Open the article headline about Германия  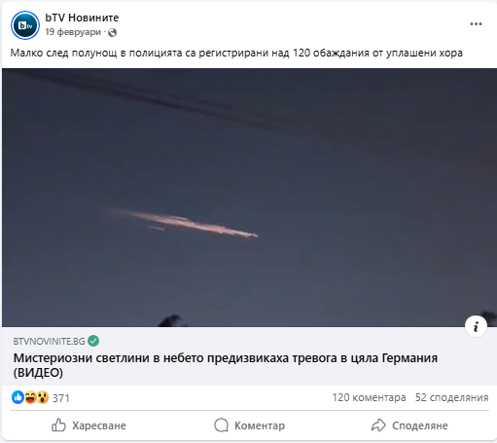point(226,365)
